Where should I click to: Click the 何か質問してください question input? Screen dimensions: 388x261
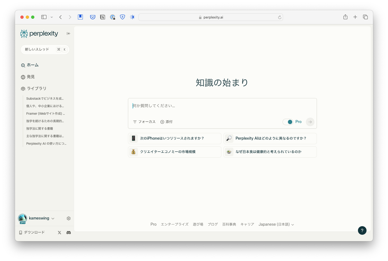(x=222, y=106)
